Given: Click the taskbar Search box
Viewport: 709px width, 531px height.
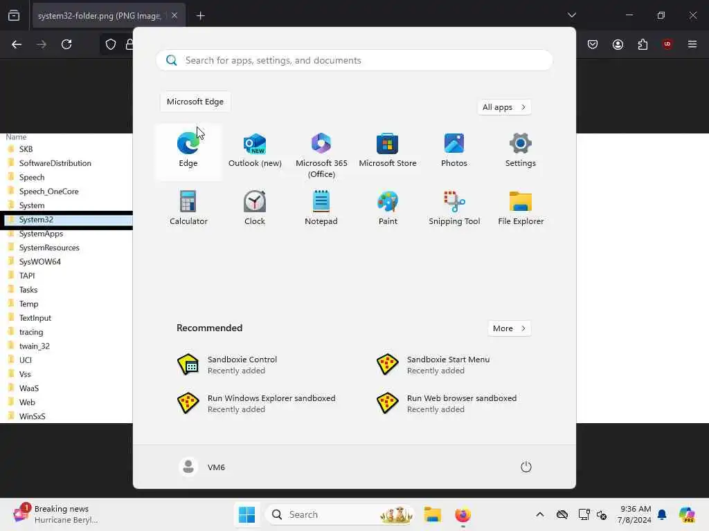Looking at the screenshot, I should click(x=340, y=514).
